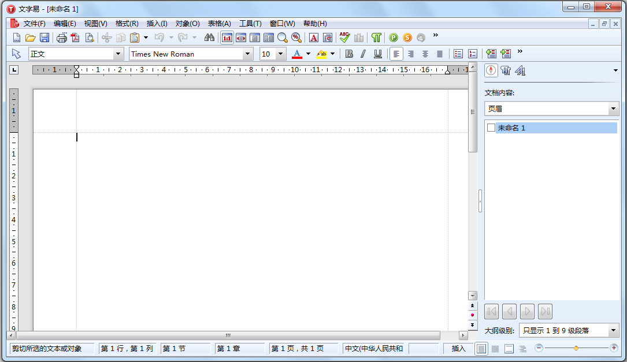Redo the action with the redo arrow icon
The width and height of the screenshot is (627, 362).
[x=183, y=38]
